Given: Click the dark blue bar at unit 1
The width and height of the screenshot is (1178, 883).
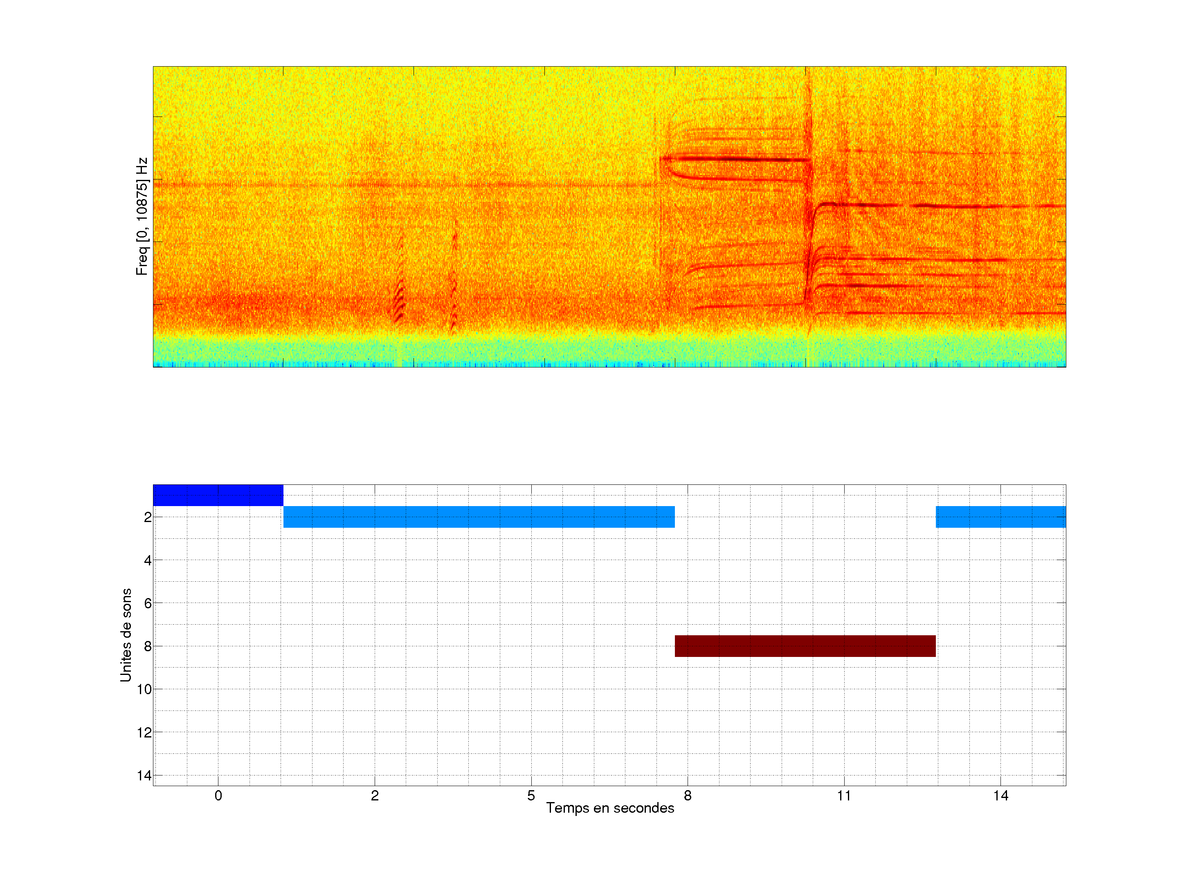Looking at the screenshot, I should [218, 495].
